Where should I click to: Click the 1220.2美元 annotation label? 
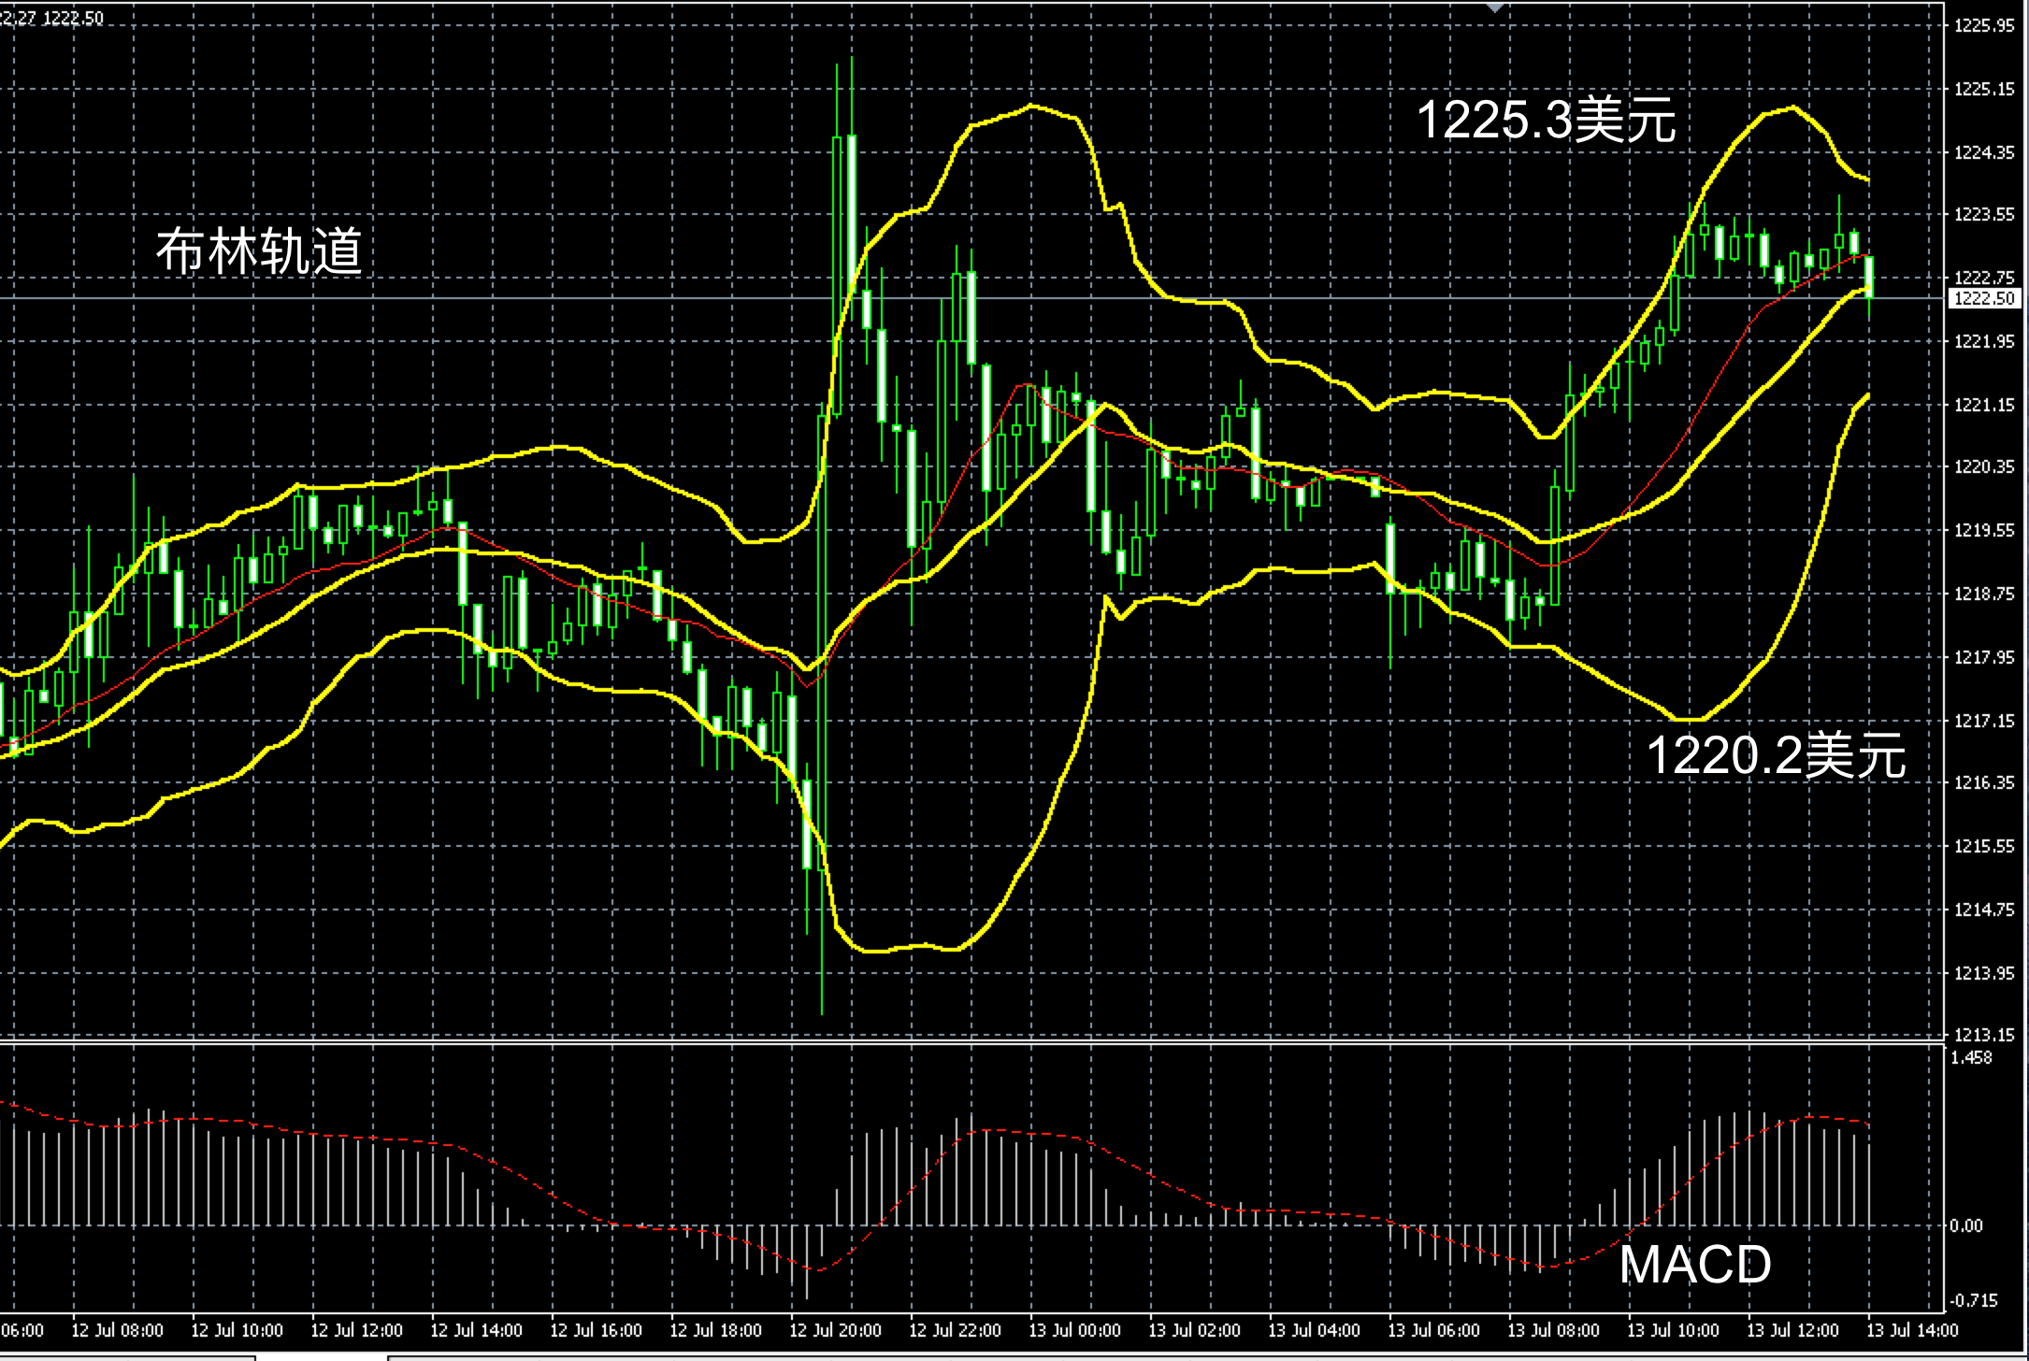coord(1775,754)
